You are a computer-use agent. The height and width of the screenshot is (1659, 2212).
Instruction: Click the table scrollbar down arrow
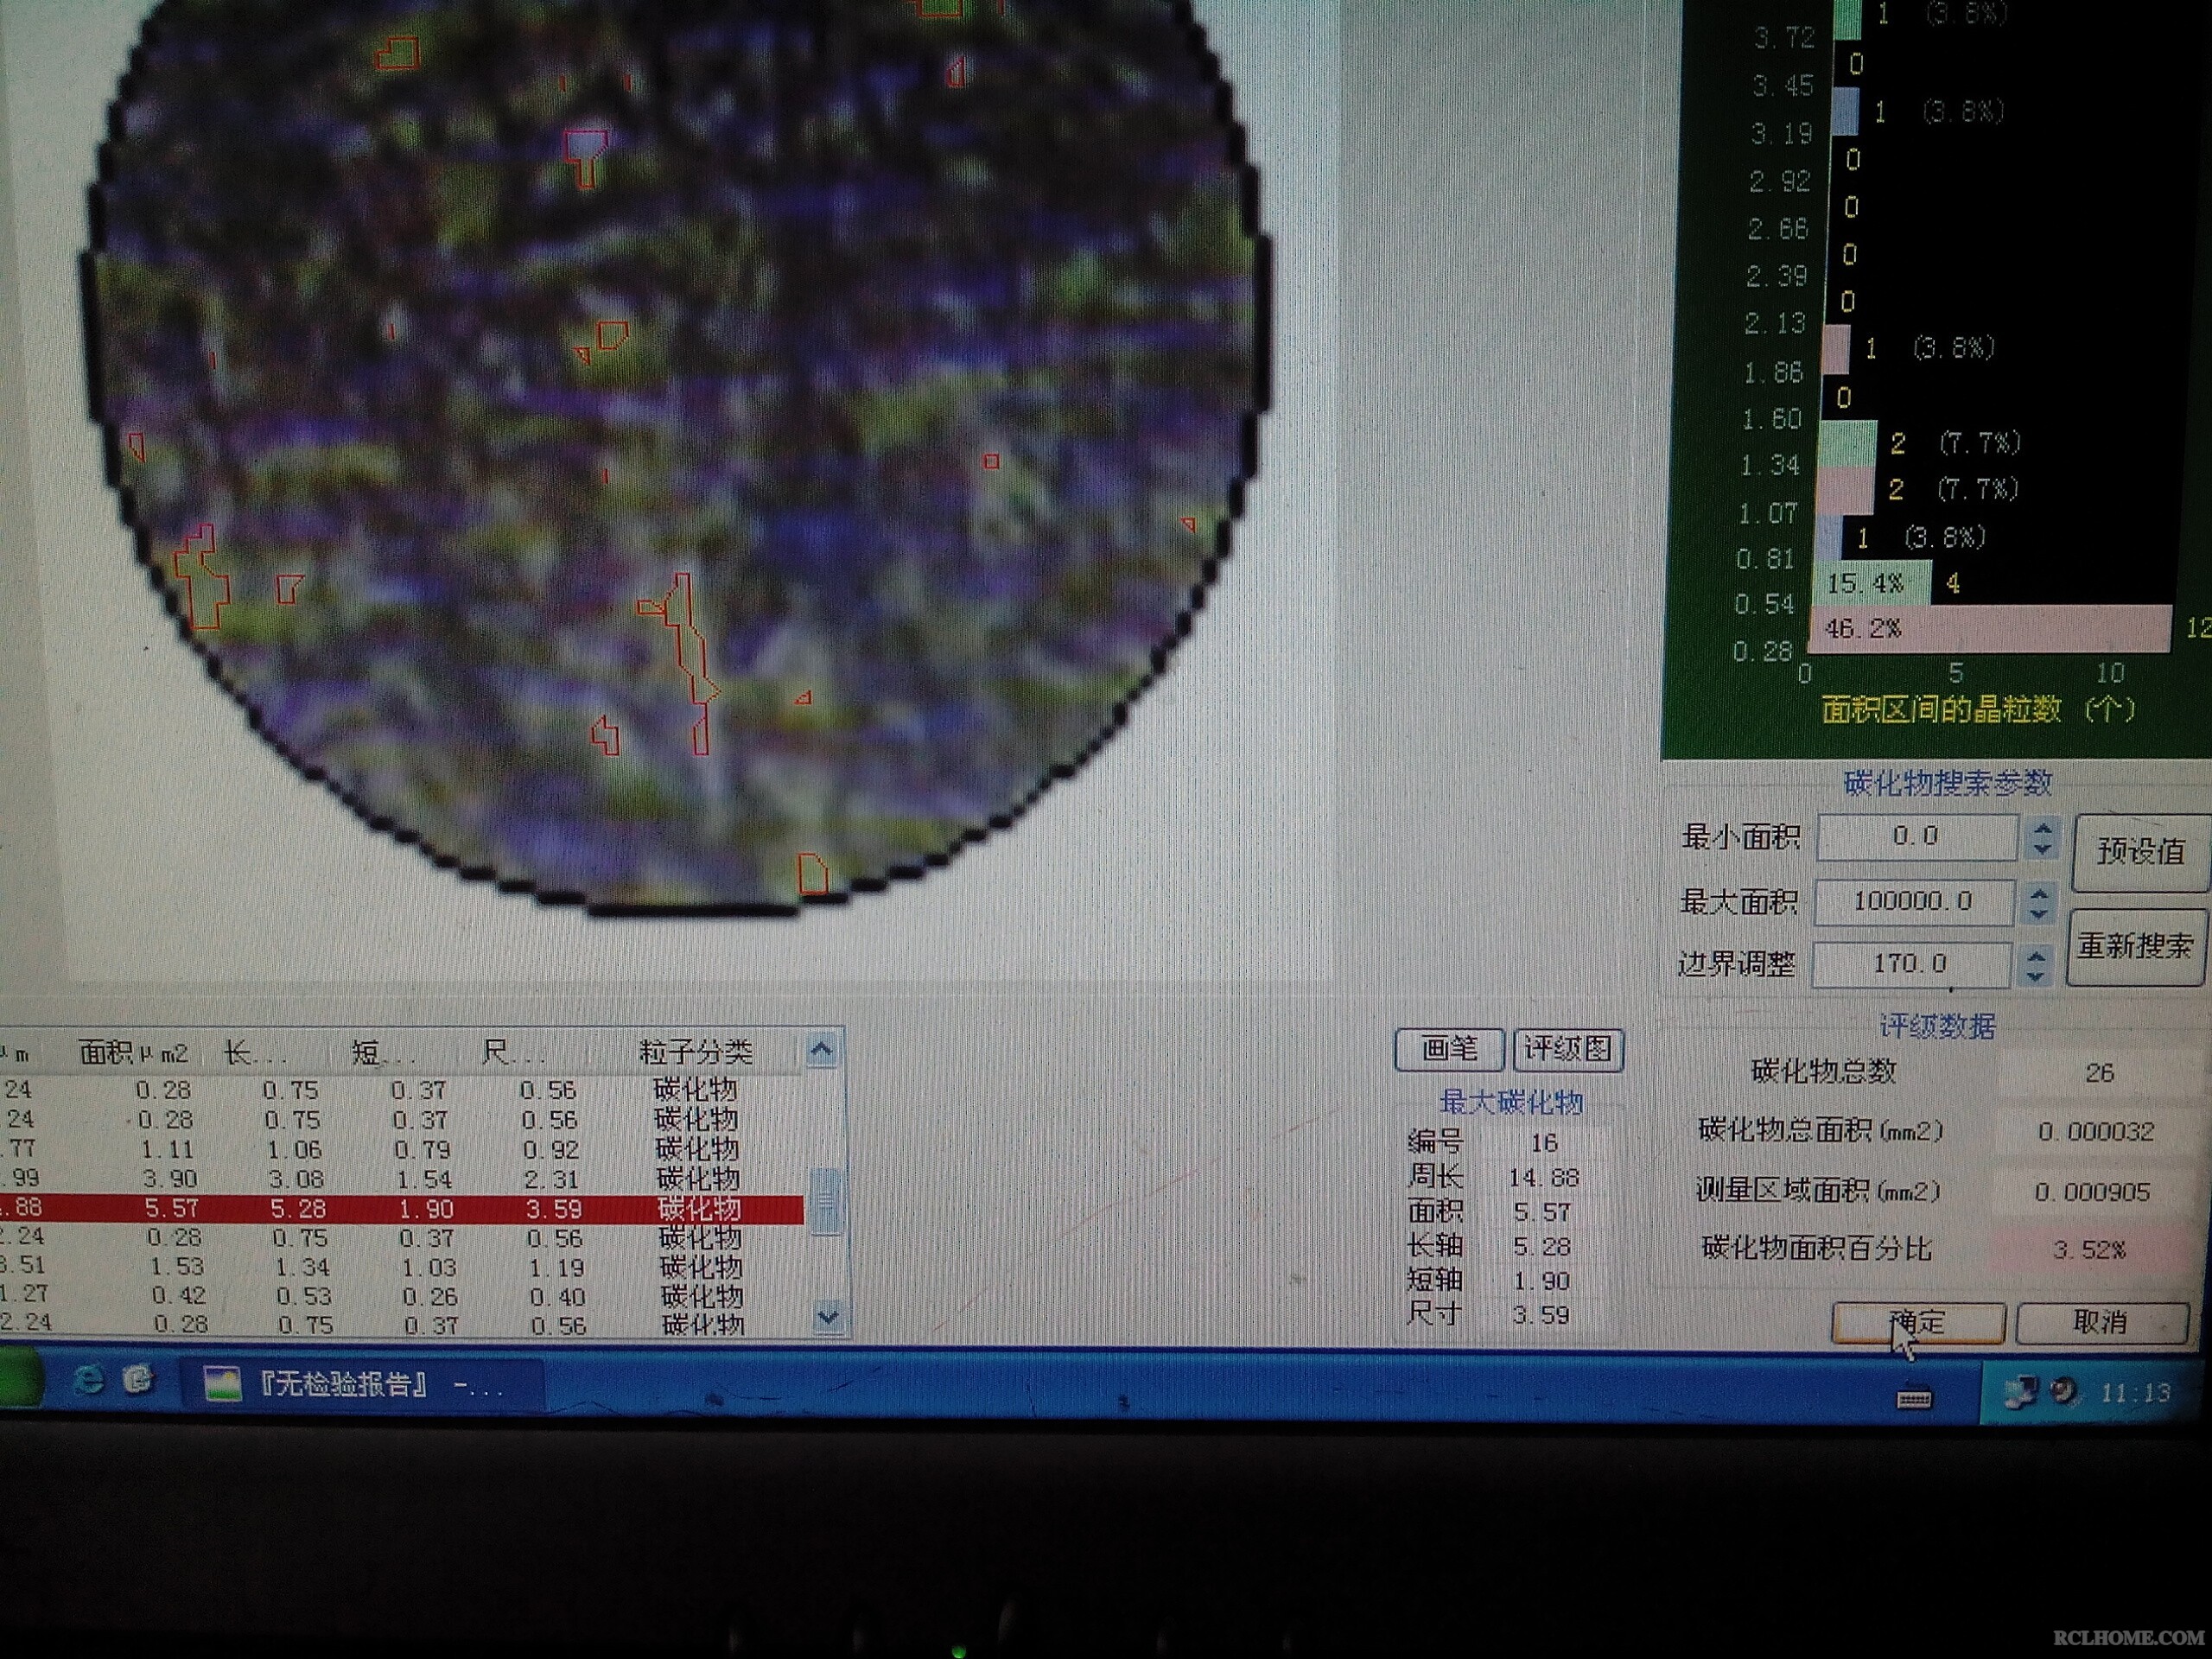pos(827,1318)
